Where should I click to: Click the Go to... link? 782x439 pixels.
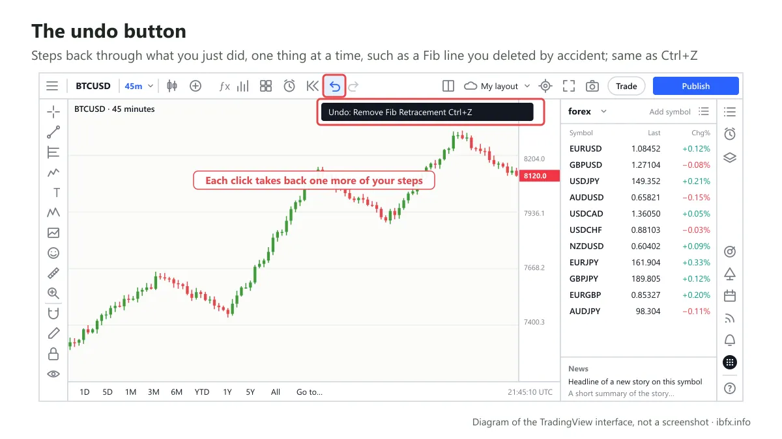310,392
